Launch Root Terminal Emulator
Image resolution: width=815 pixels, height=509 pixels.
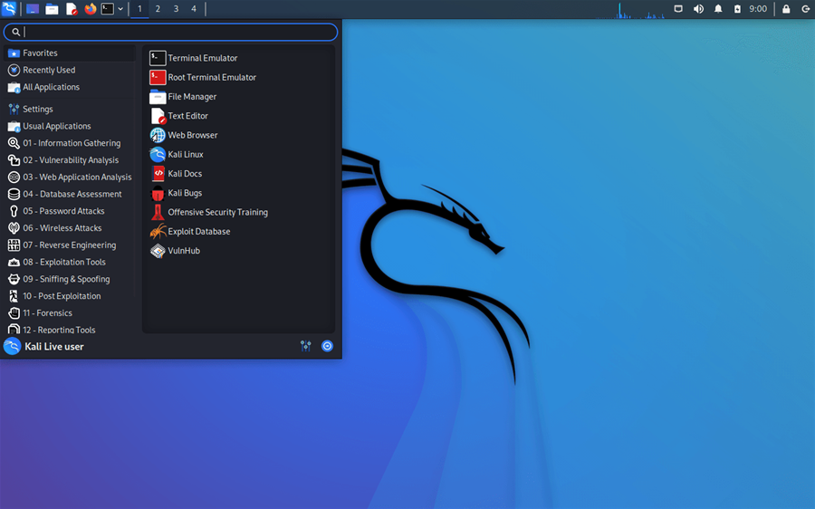coord(238,77)
